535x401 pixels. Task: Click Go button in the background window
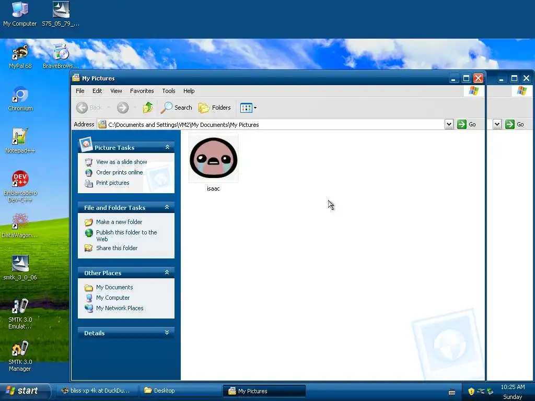pos(515,124)
